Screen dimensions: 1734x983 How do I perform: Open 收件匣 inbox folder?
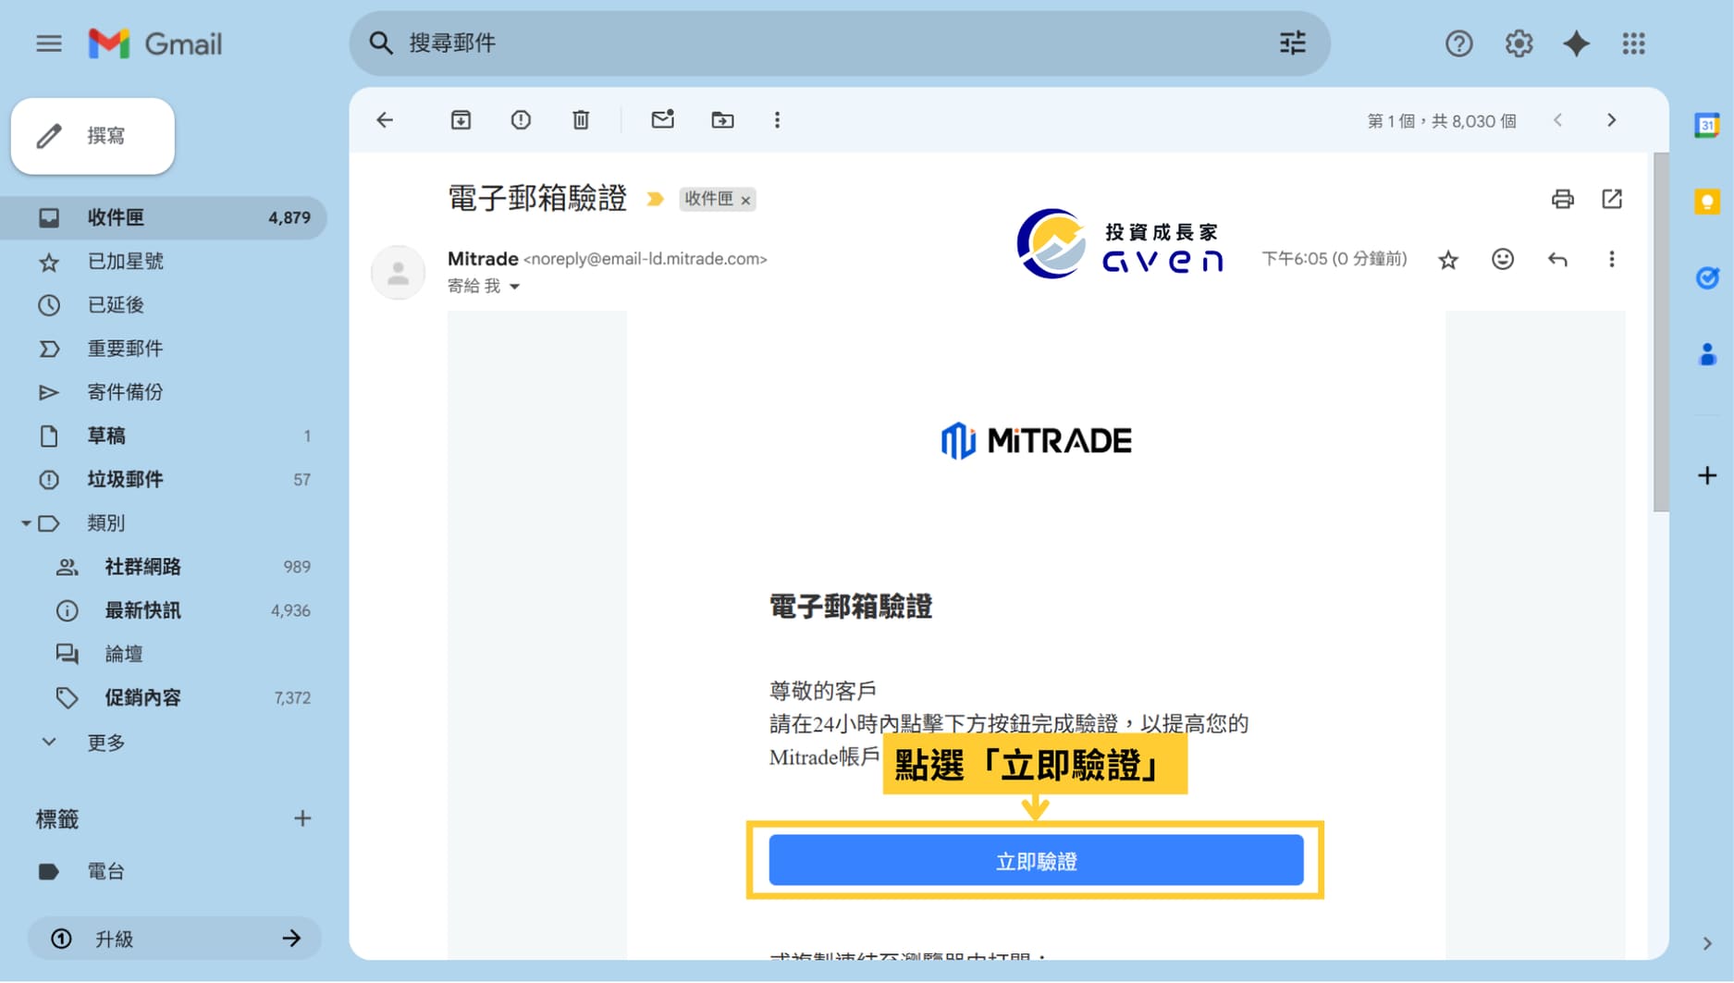(x=163, y=217)
